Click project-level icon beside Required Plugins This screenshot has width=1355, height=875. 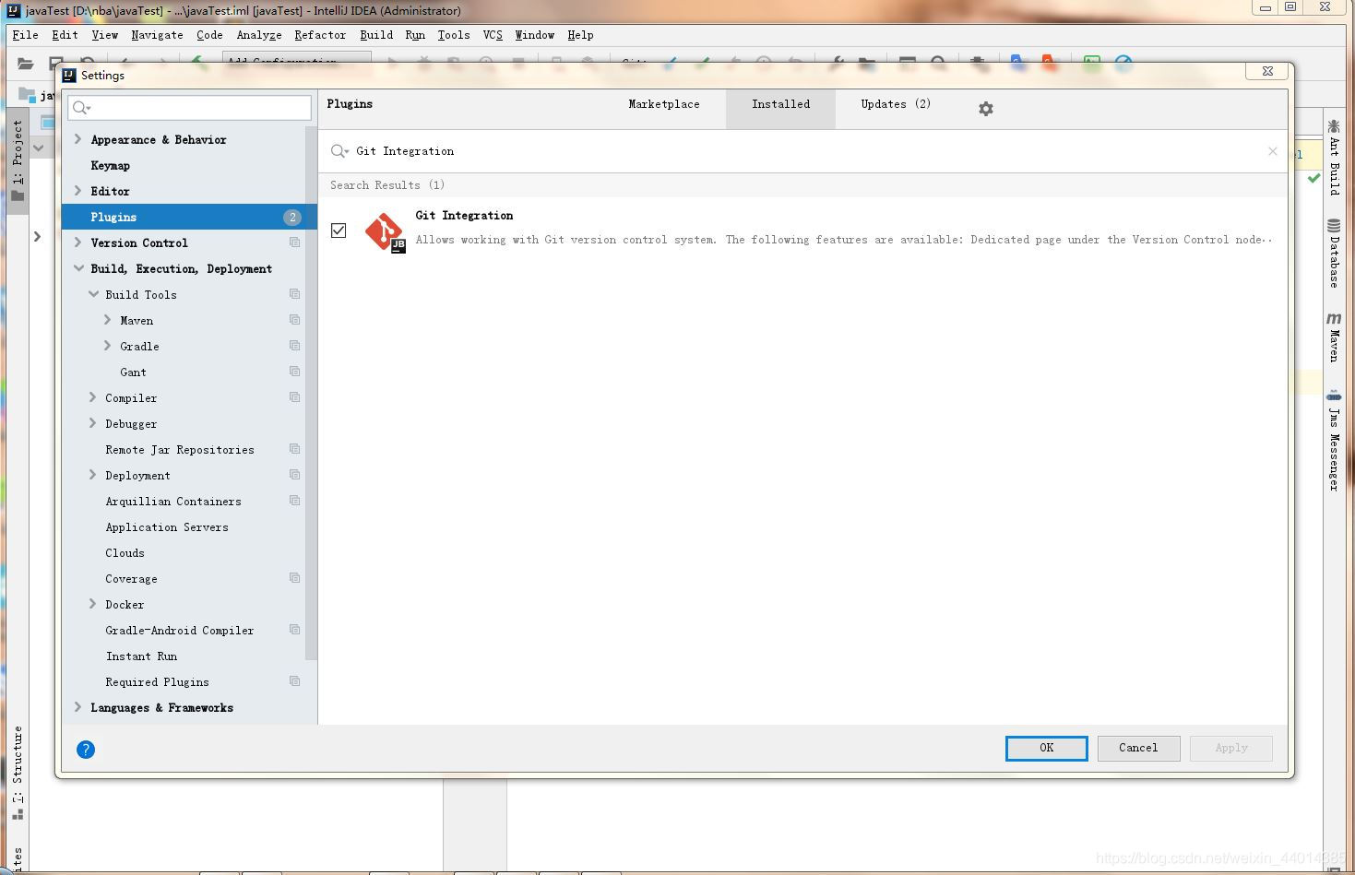click(295, 681)
